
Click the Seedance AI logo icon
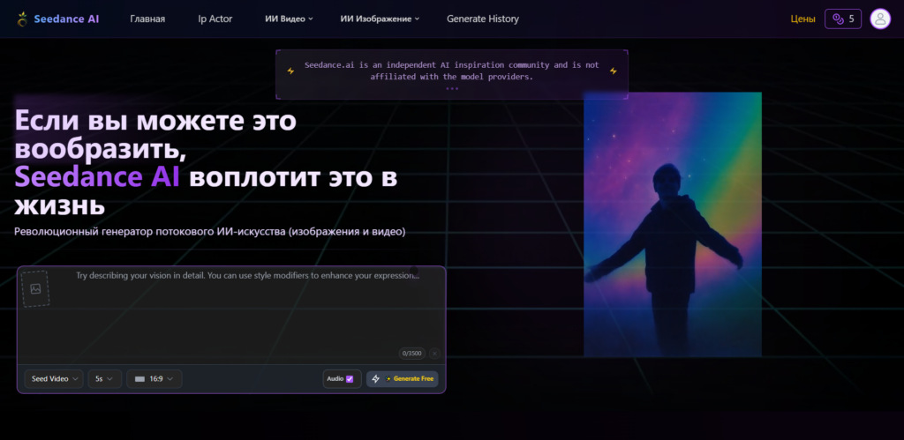coord(21,19)
